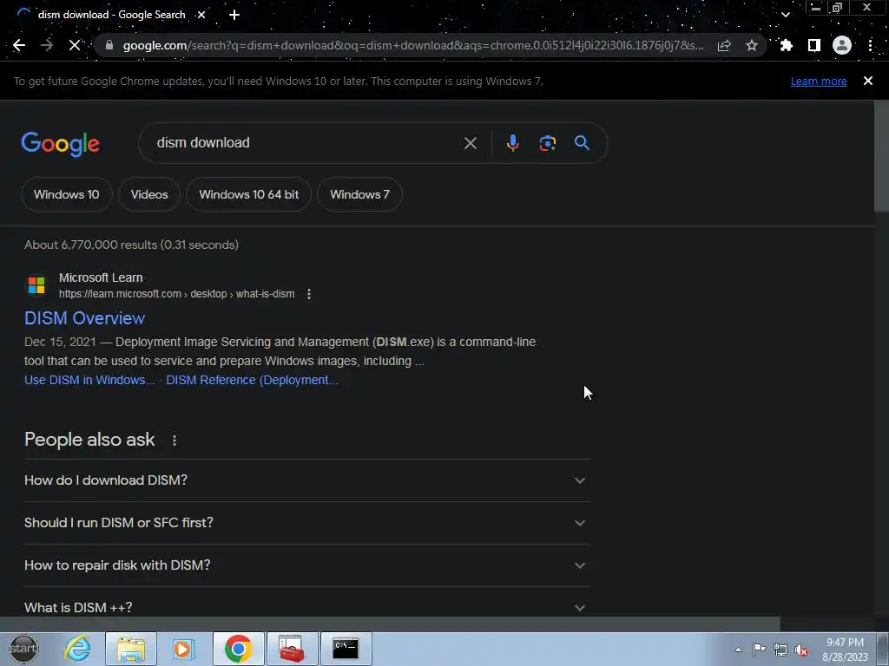The width and height of the screenshot is (889, 666).
Task: Open the Use DISM in Windows sitelink
Action: click(89, 380)
